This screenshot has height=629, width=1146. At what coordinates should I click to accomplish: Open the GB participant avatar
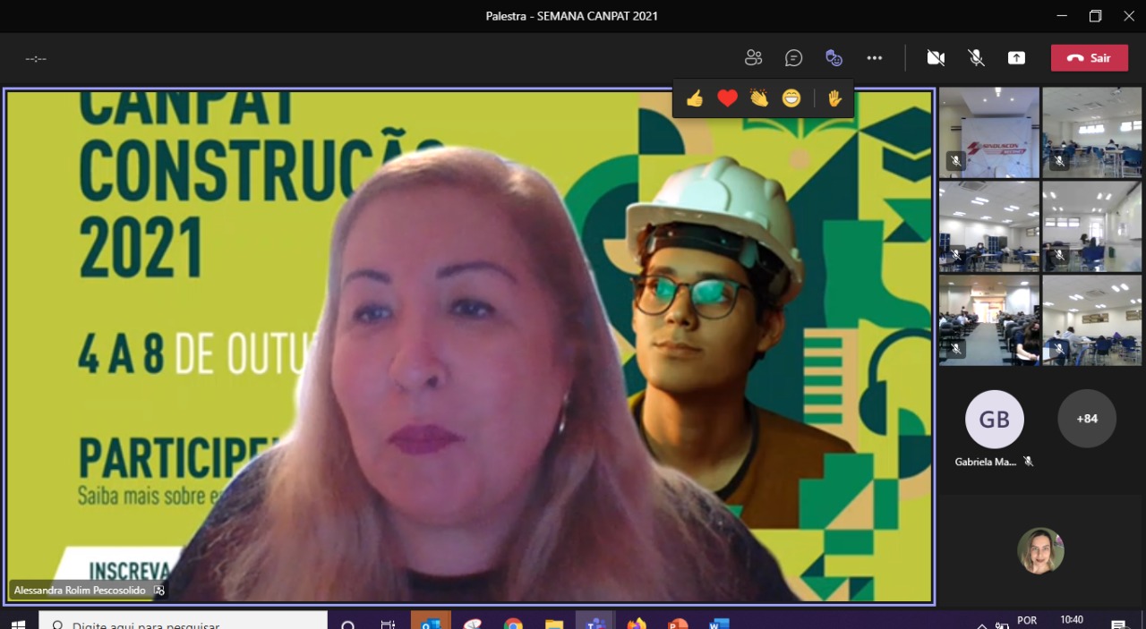coord(995,419)
